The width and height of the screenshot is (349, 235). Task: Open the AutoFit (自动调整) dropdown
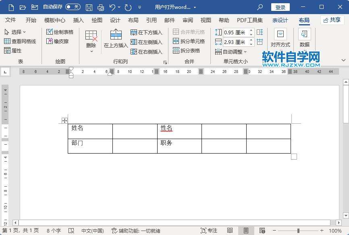pos(231,52)
